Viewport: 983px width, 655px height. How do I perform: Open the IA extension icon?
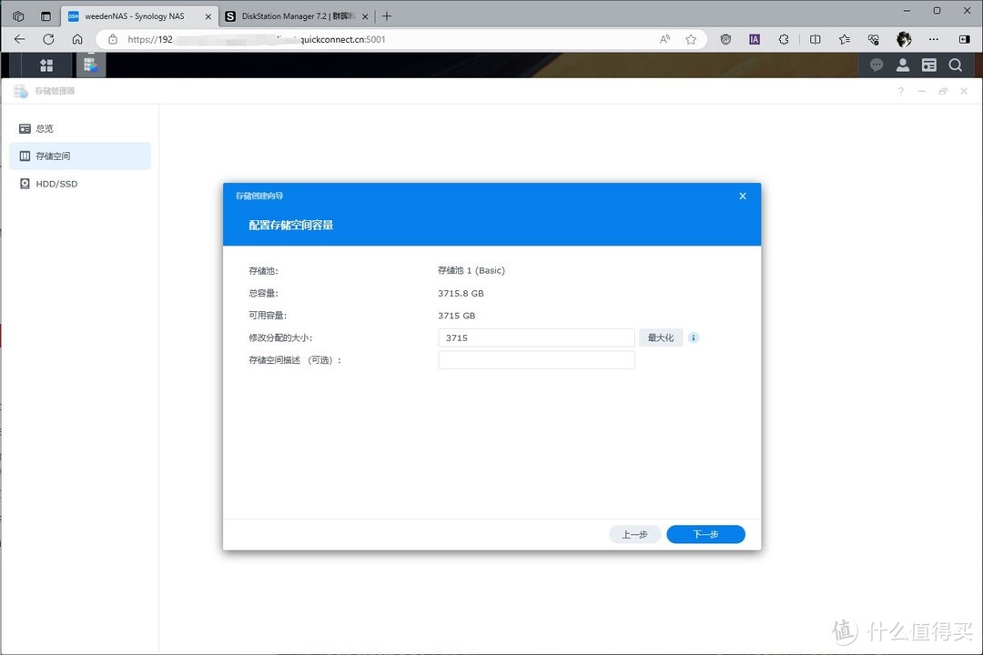point(755,39)
